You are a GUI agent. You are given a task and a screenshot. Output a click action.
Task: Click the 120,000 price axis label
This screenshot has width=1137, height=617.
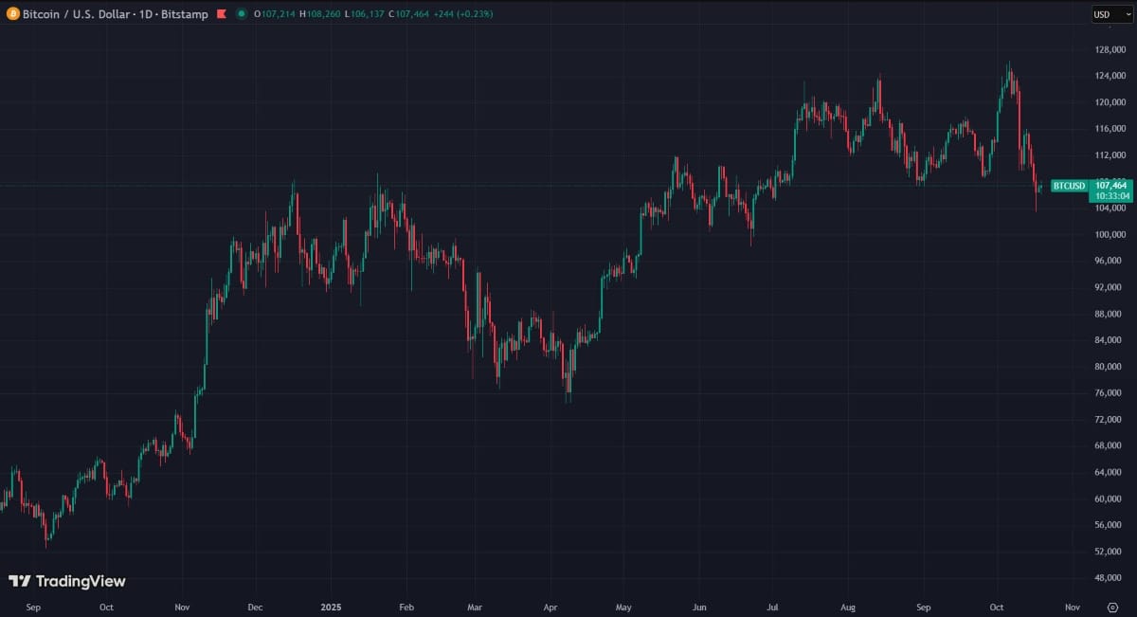(1110, 102)
